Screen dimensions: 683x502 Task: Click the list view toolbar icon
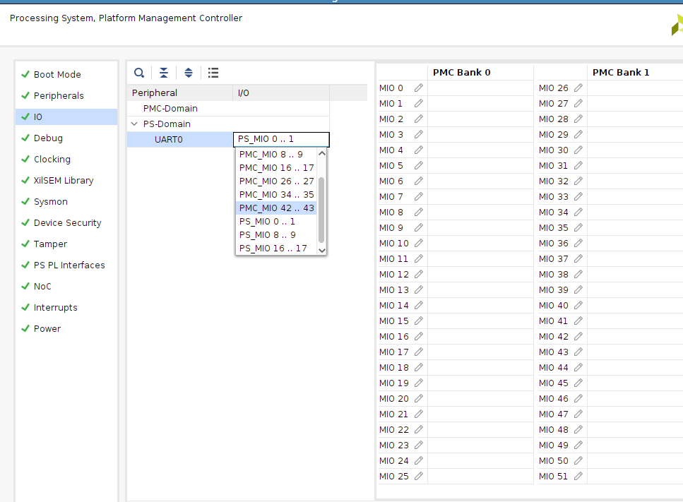213,72
